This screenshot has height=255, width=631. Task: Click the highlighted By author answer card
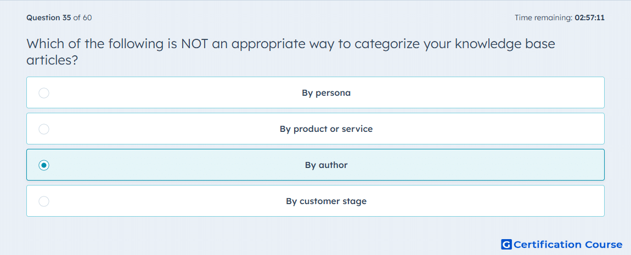tap(315, 165)
